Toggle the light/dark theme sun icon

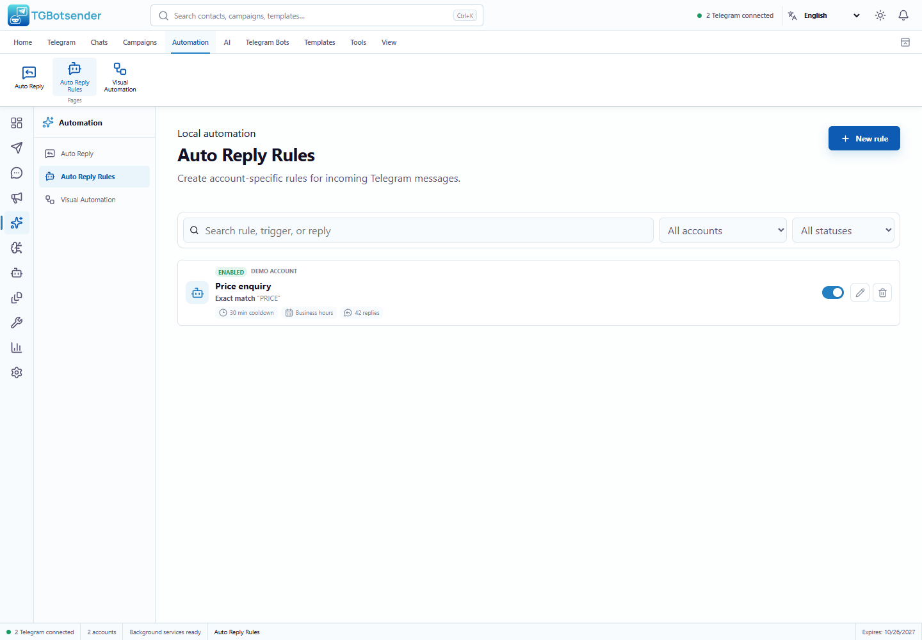click(x=880, y=15)
